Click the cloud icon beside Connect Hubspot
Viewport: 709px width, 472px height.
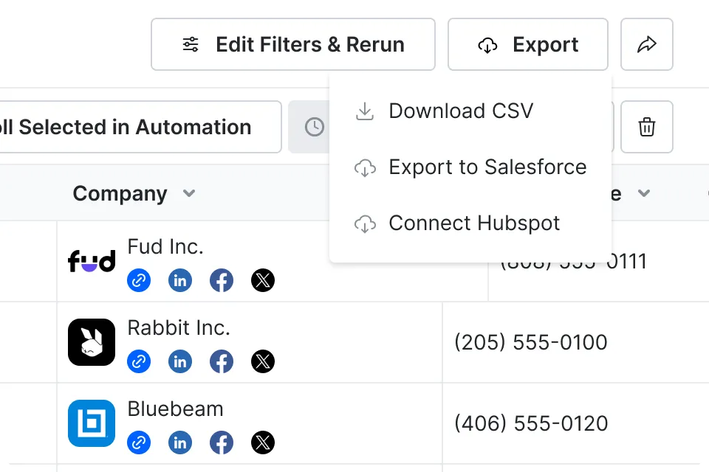[365, 224]
